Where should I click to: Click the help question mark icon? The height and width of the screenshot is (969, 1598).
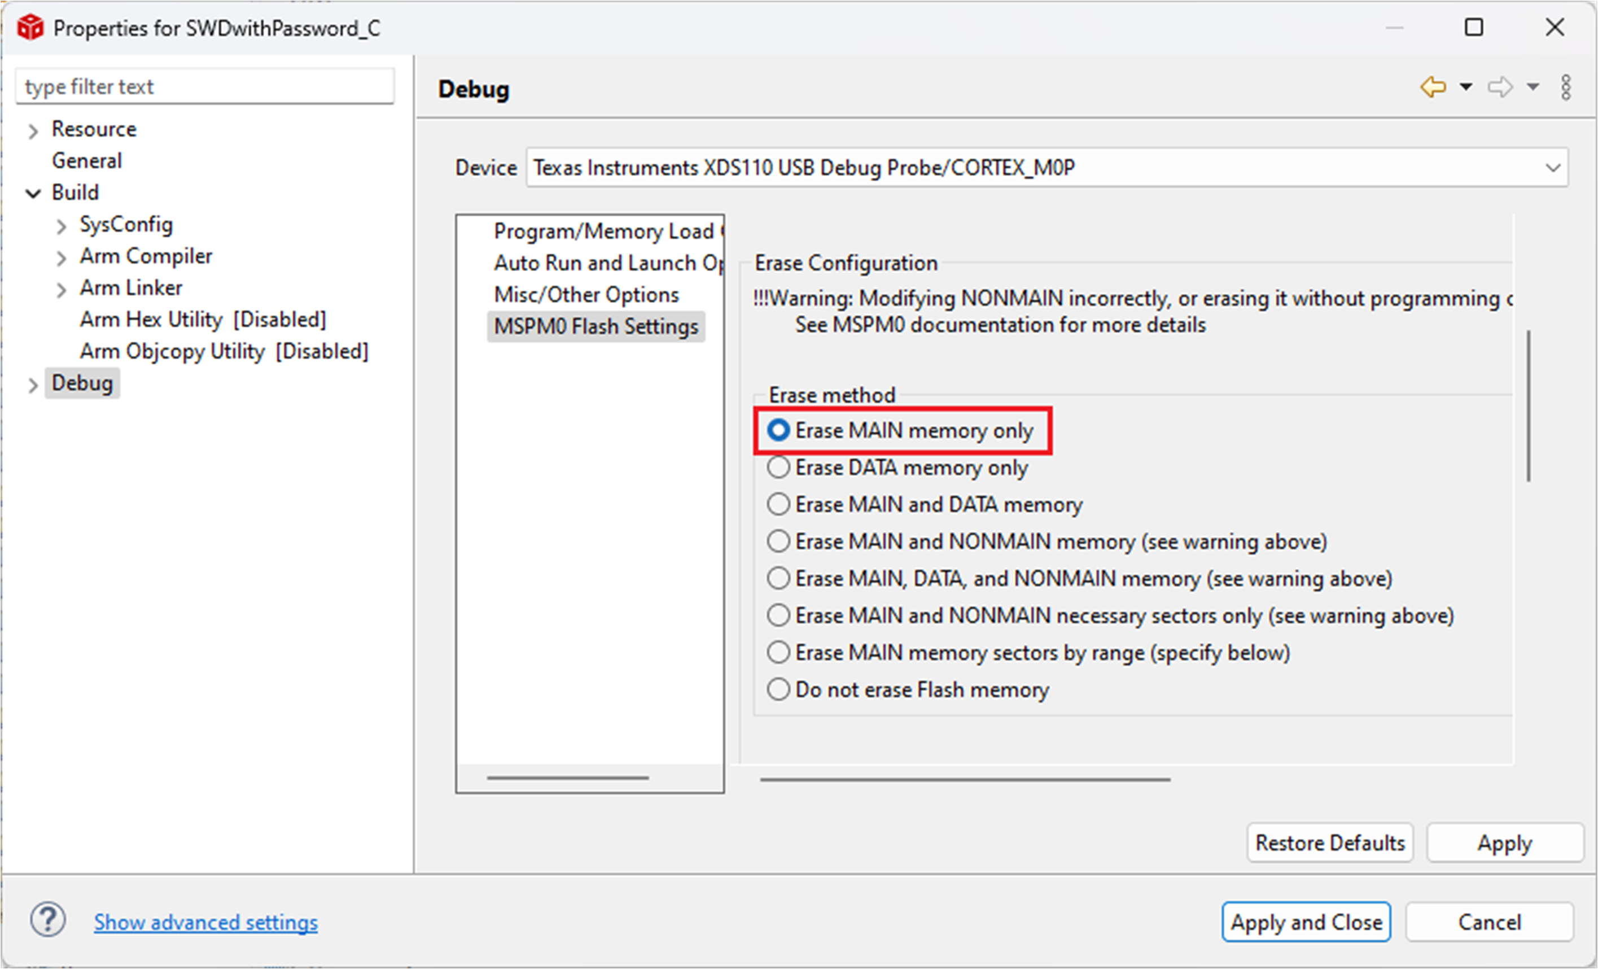48,920
